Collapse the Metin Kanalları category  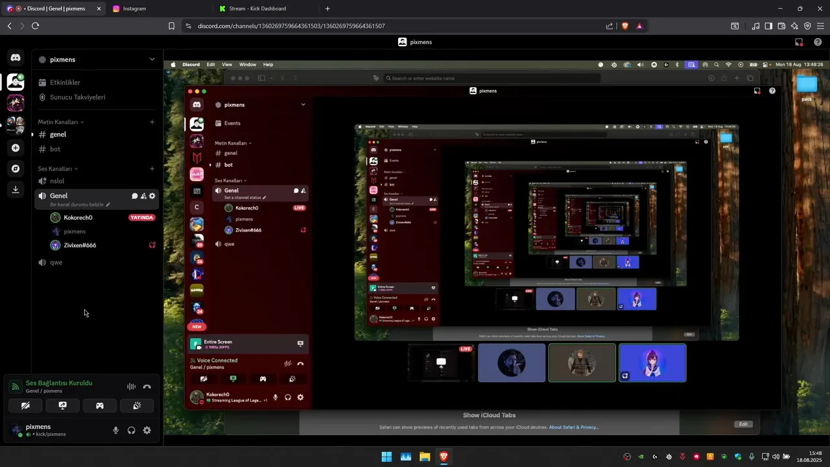tap(61, 122)
